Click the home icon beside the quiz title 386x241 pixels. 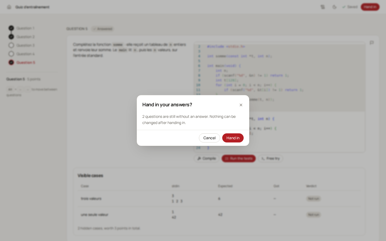(x=9, y=7)
